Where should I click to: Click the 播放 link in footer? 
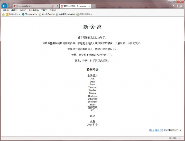(x=157, y=130)
